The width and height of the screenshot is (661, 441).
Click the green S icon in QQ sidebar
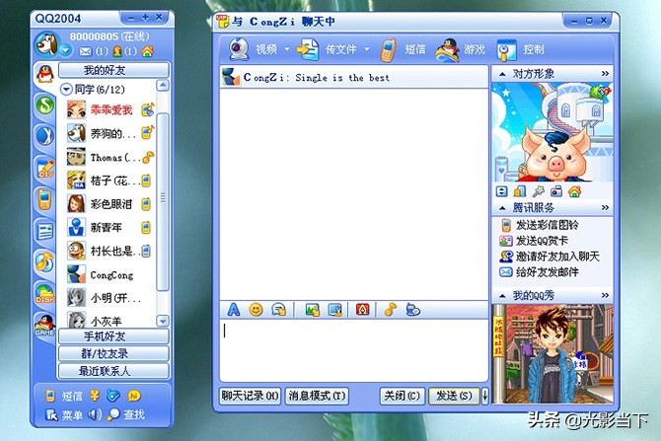coord(45,106)
